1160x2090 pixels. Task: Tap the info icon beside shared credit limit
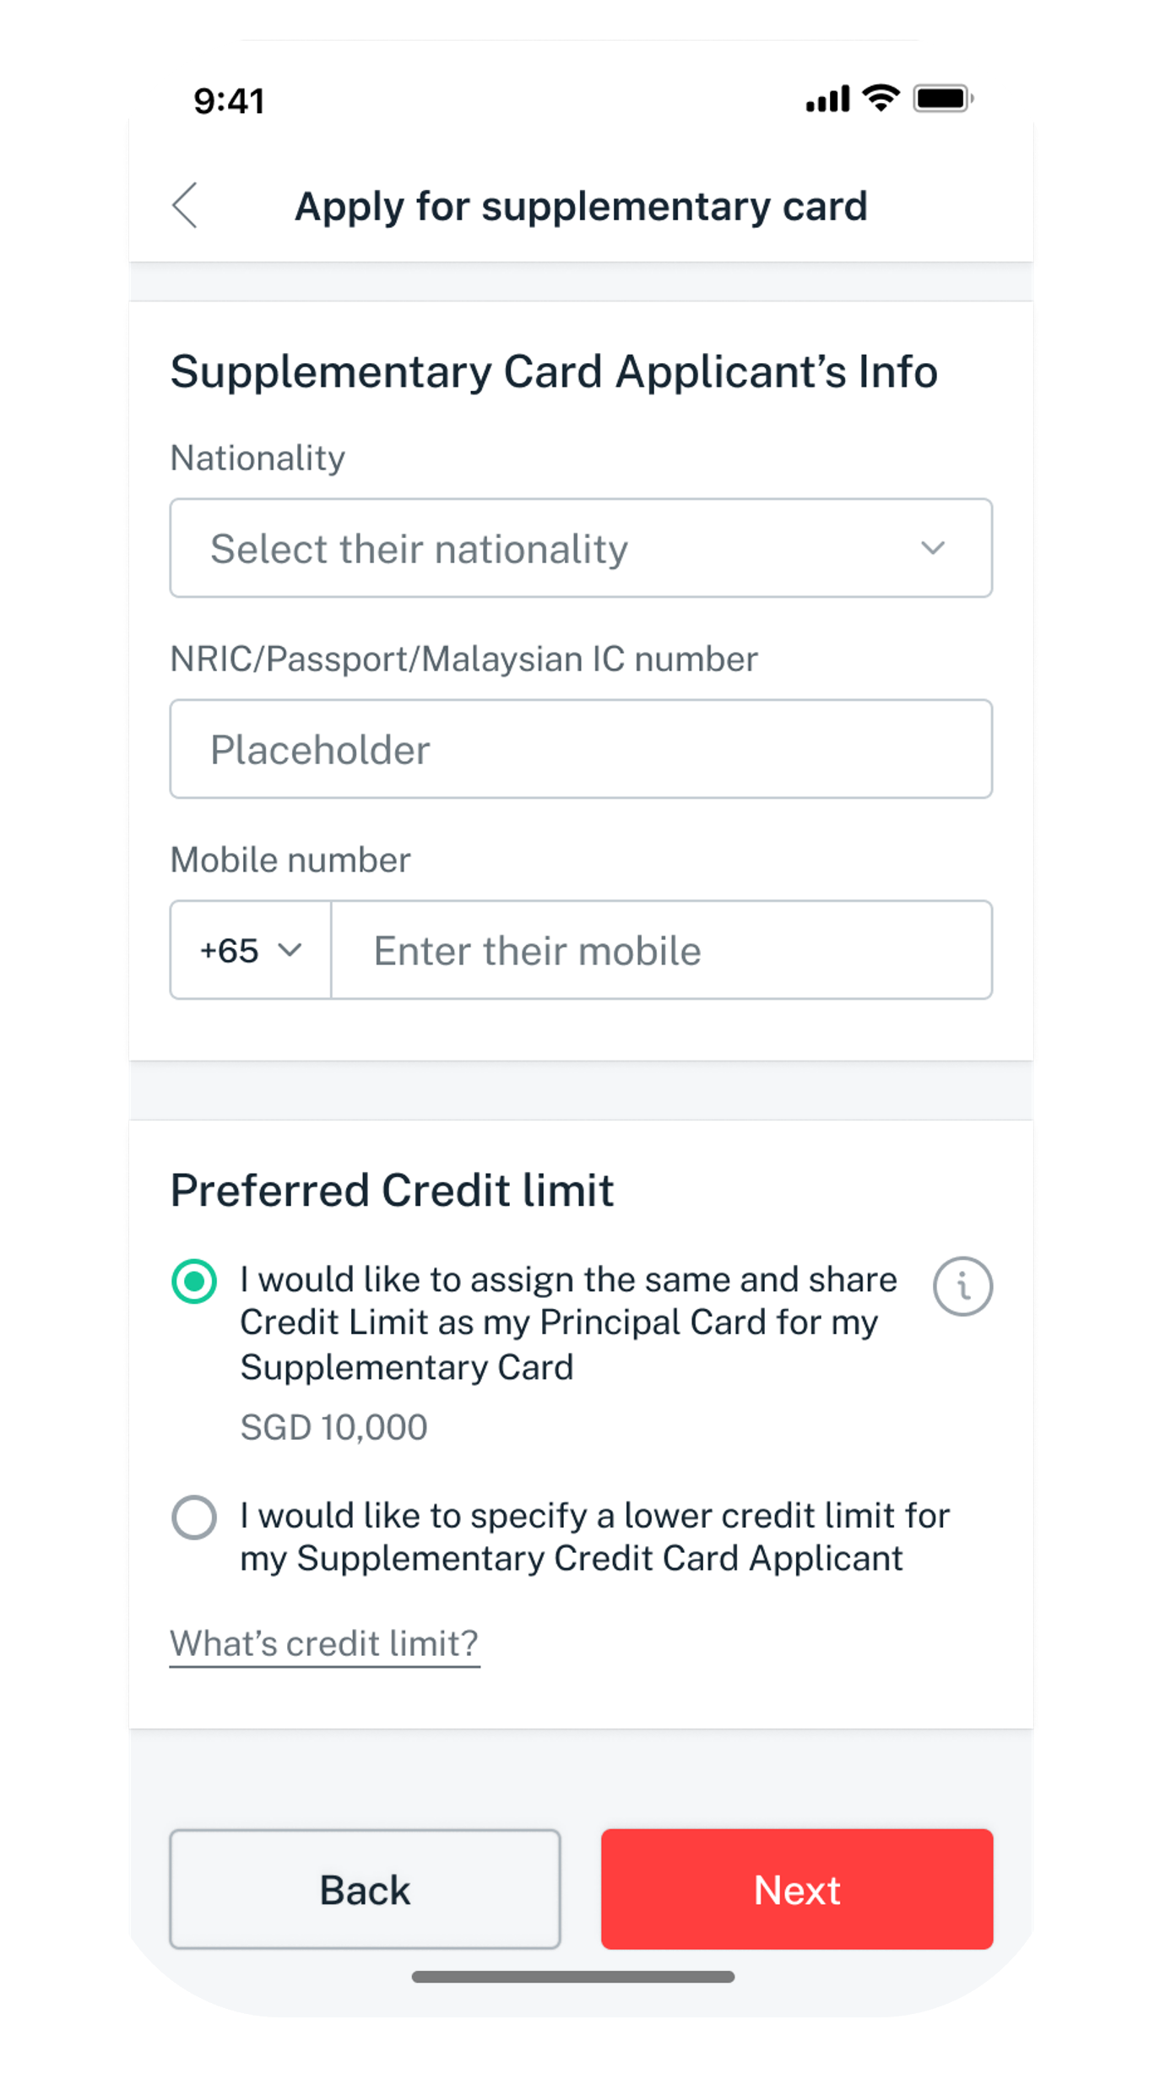click(x=962, y=1286)
